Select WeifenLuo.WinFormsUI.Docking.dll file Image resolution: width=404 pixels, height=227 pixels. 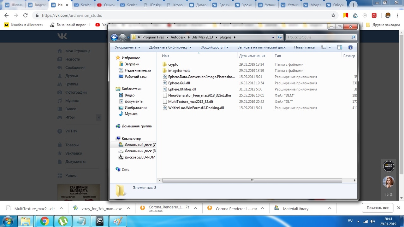[x=196, y=108]
